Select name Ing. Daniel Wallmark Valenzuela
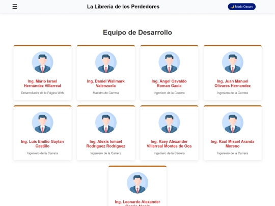The image size is (275, 206). click(x=106, y=83)
